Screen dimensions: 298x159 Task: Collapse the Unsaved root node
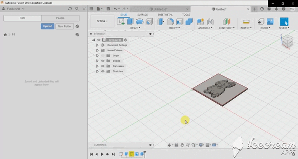pyautogui.click(x=94, y=40)
